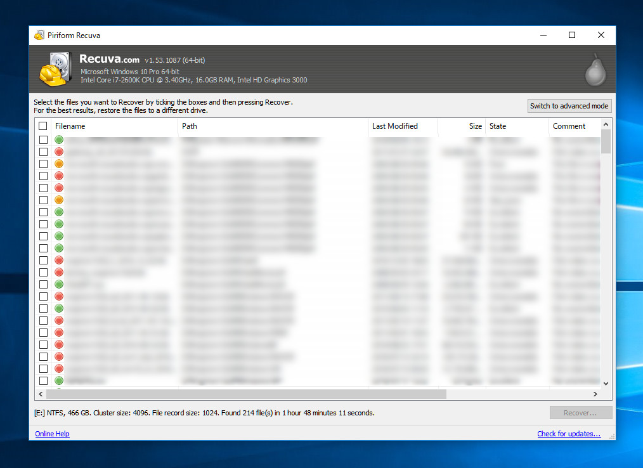The image size is (643, 468).
Task: Click the horizontal scrollbar right arrow
Action: coord(595,394)
